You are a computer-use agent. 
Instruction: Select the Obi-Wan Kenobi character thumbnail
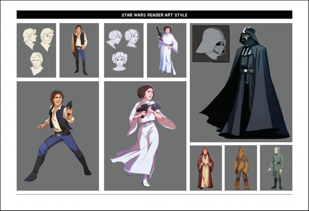206,168
